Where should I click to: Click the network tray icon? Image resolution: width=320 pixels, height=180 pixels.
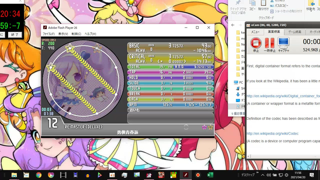[281, 175]
